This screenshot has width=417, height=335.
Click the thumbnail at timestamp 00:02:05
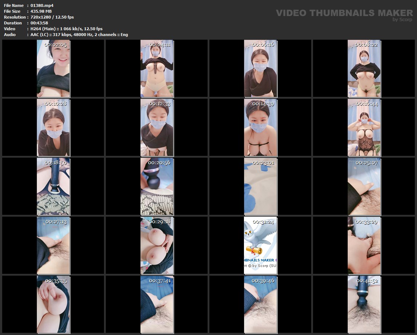pos(53,68)
